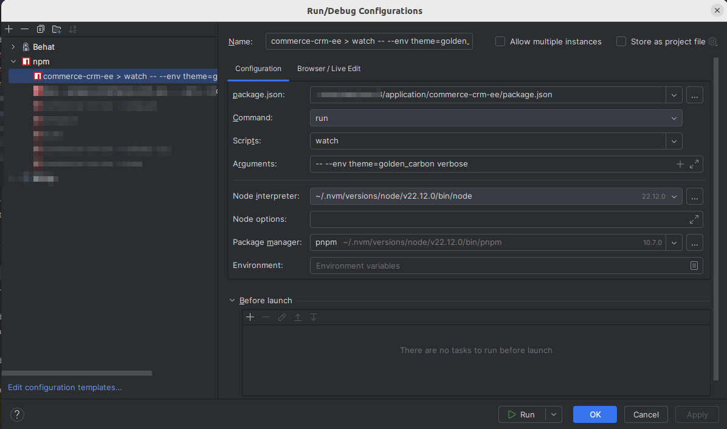Move Before launch task up
This screenshot has width=727, height=429.
click(x=298, y=317)
